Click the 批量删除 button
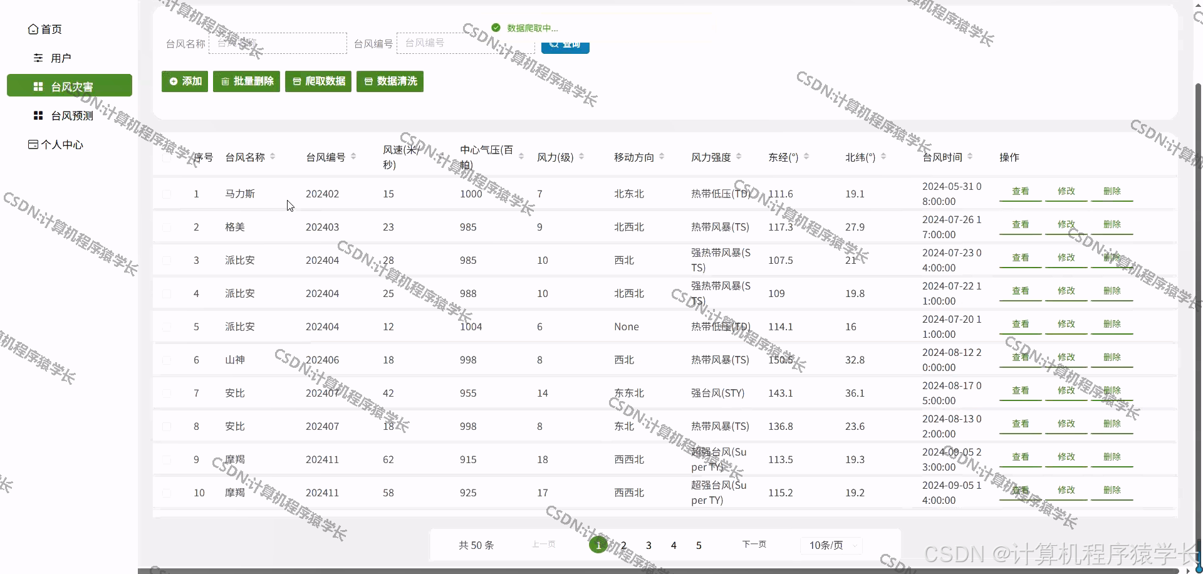 point(246,81)
